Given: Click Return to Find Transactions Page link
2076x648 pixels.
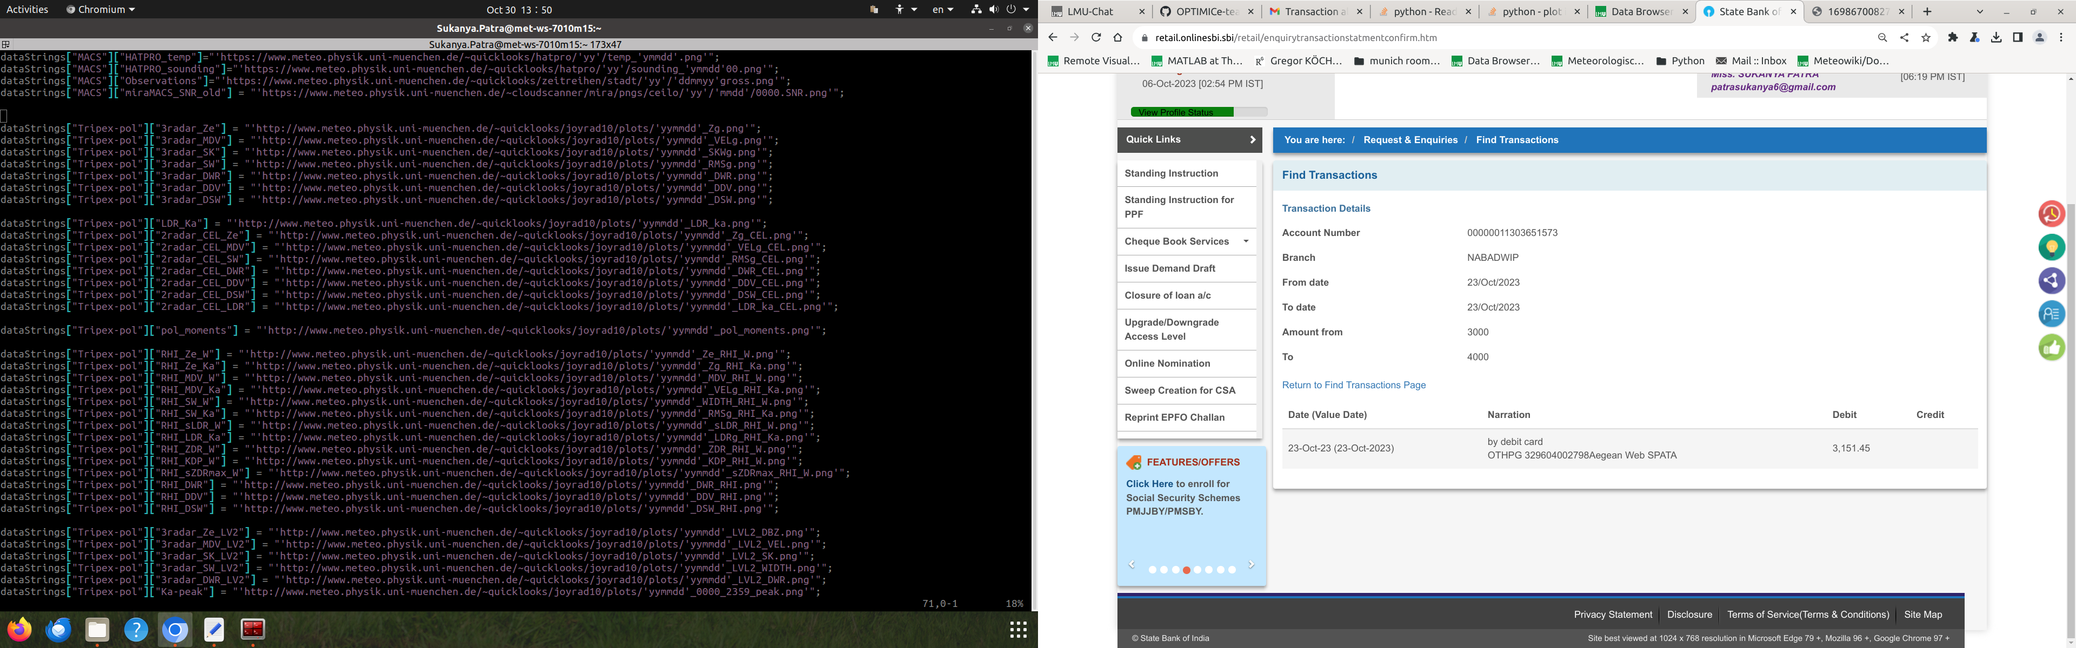Looking at the screenshot, I should [1353, 386].
